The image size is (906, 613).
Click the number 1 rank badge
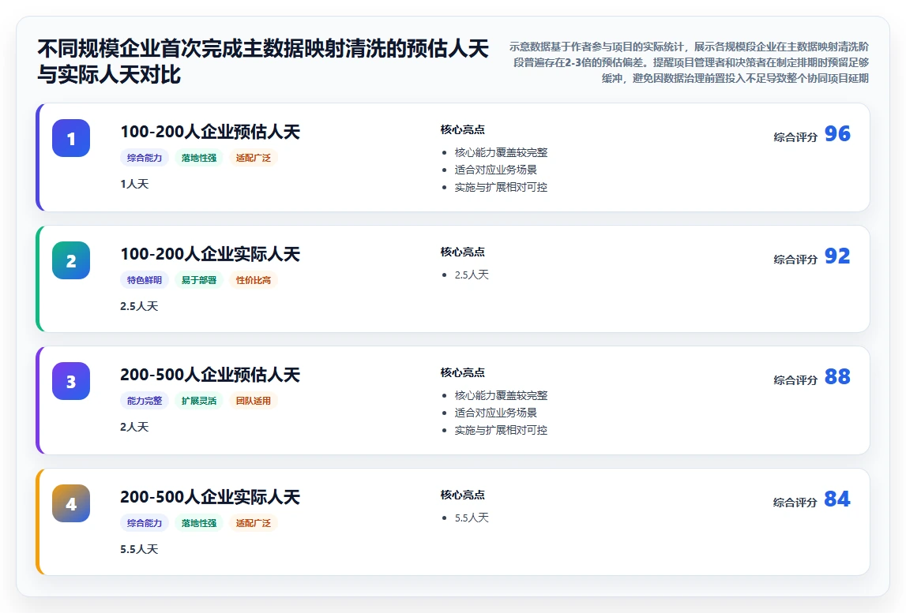71,139
